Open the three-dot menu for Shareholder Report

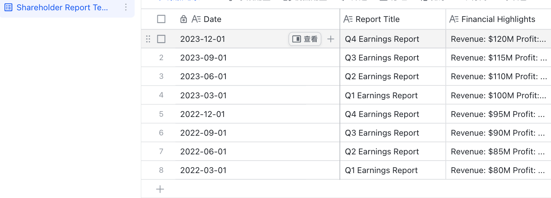tap(126, 7)
